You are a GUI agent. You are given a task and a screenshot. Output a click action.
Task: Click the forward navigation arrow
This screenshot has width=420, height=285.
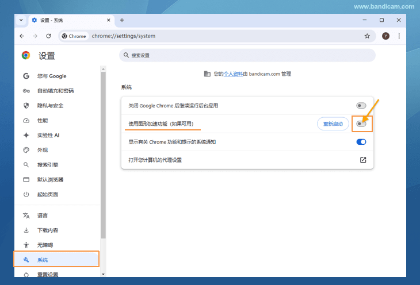pos(35,36)
